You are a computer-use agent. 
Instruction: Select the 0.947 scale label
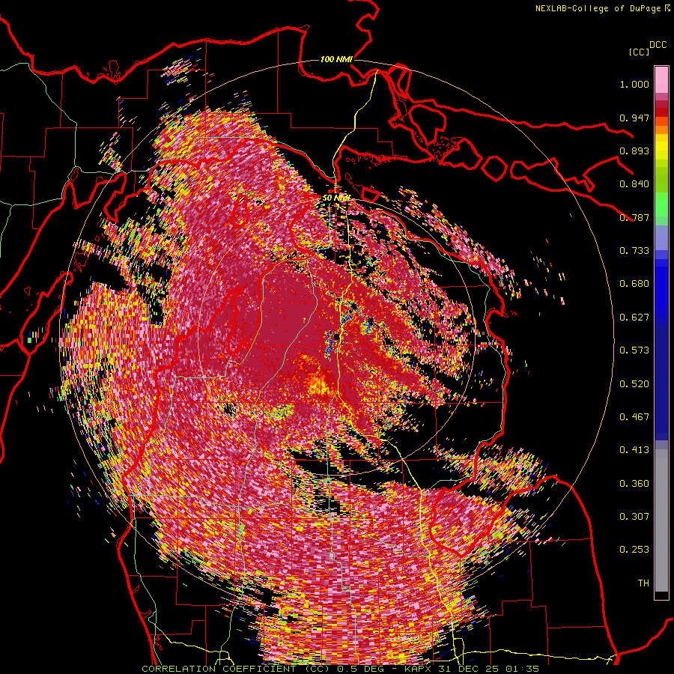(x=634, y=118)
